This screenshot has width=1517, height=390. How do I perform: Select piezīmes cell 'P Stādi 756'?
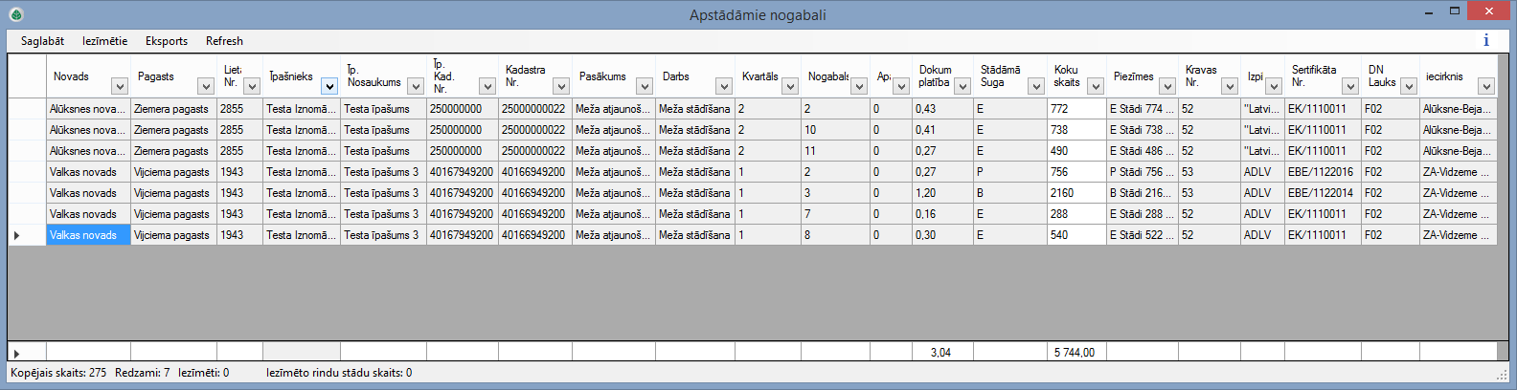(x=1142, y=172)
